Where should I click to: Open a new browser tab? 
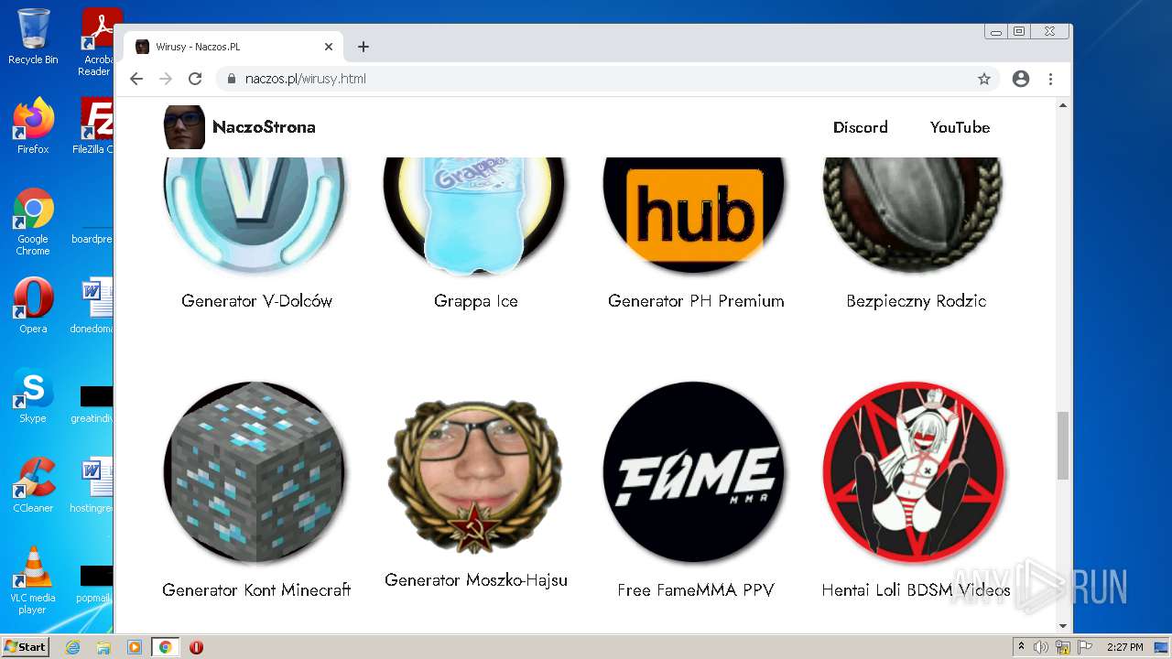(364, 47)
